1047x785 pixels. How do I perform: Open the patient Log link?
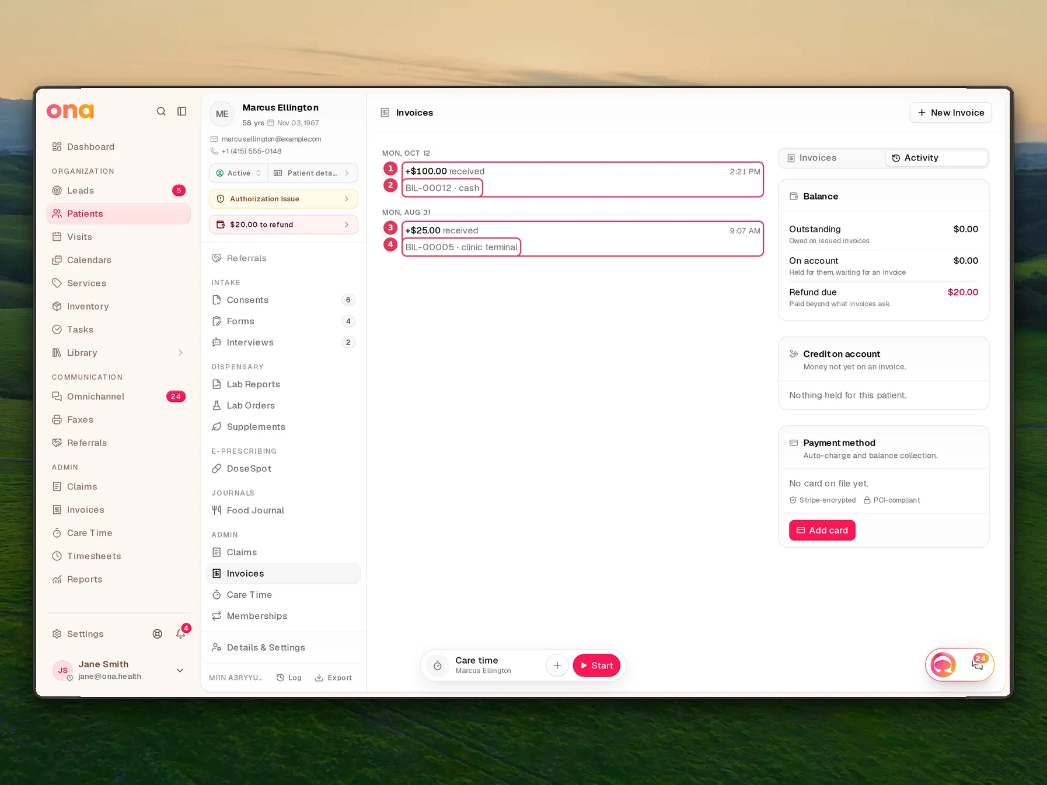[289, 678]
